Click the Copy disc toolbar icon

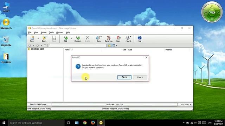[98, 39]
